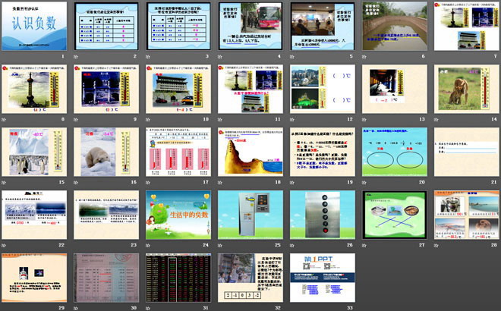The height and width of the screenshot is (311, 501).
Task: Select slide 14 with the lion photo
Action: (x=462, y=90)
